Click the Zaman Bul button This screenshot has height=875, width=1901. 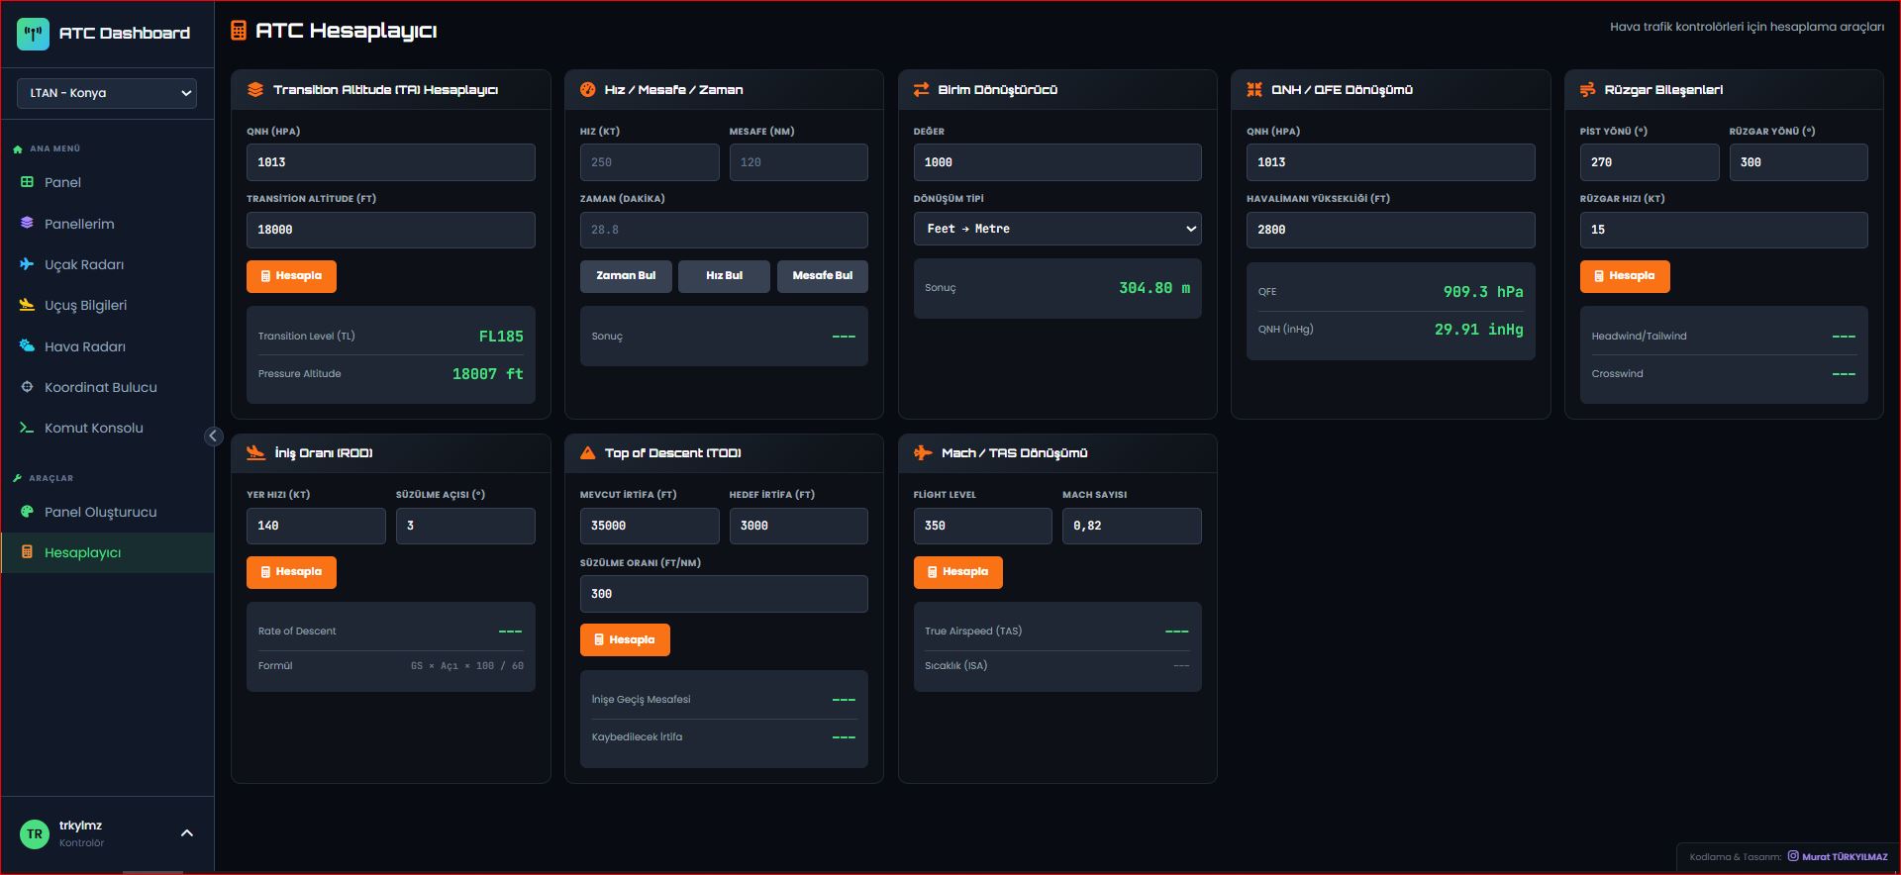coord(626,276)
